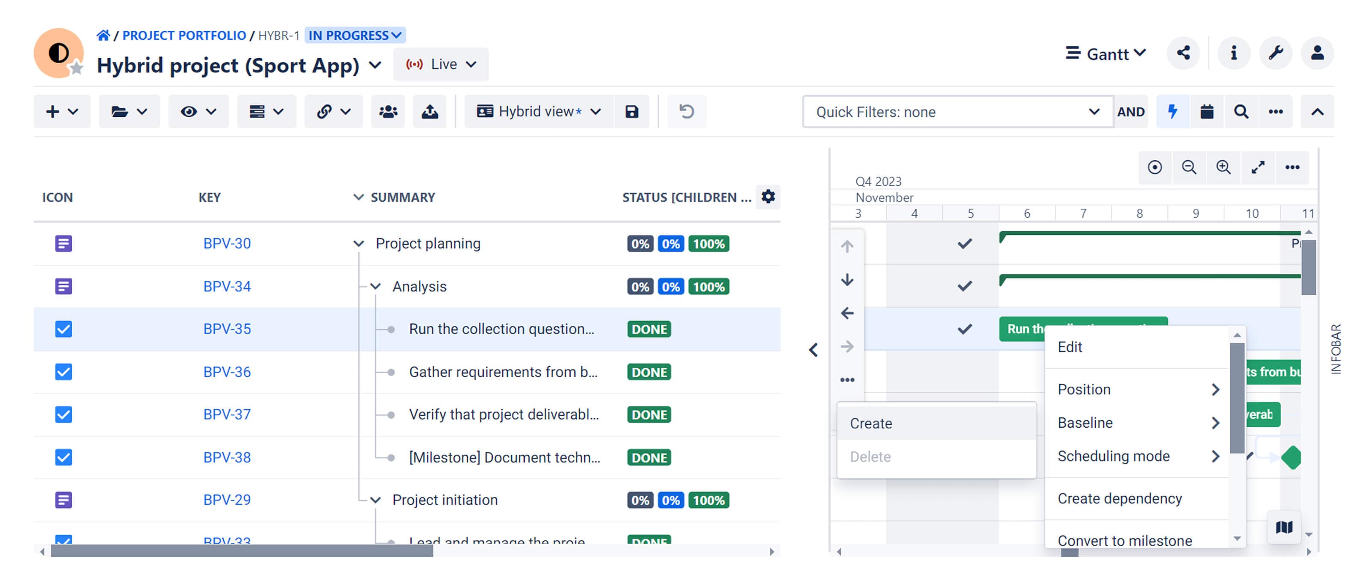The width and height of the screenshot is (1368, 574).
Task: Open the Live mode dropdown
Action: (x=441, y=64)
